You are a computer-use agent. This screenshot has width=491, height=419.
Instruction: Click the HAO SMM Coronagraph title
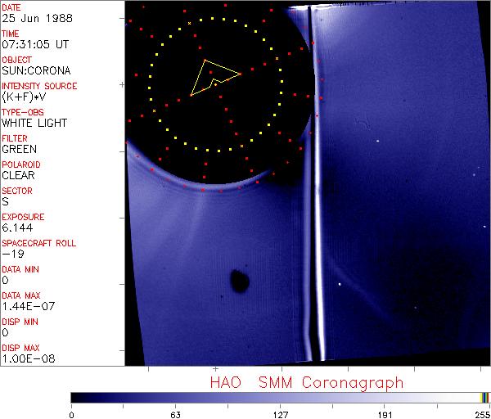tap(306, 382)
